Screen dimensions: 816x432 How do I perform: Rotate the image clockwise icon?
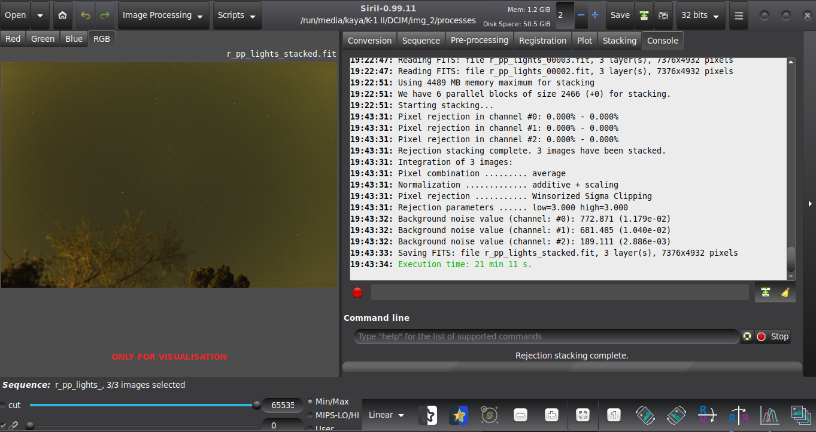click(676, 415)
